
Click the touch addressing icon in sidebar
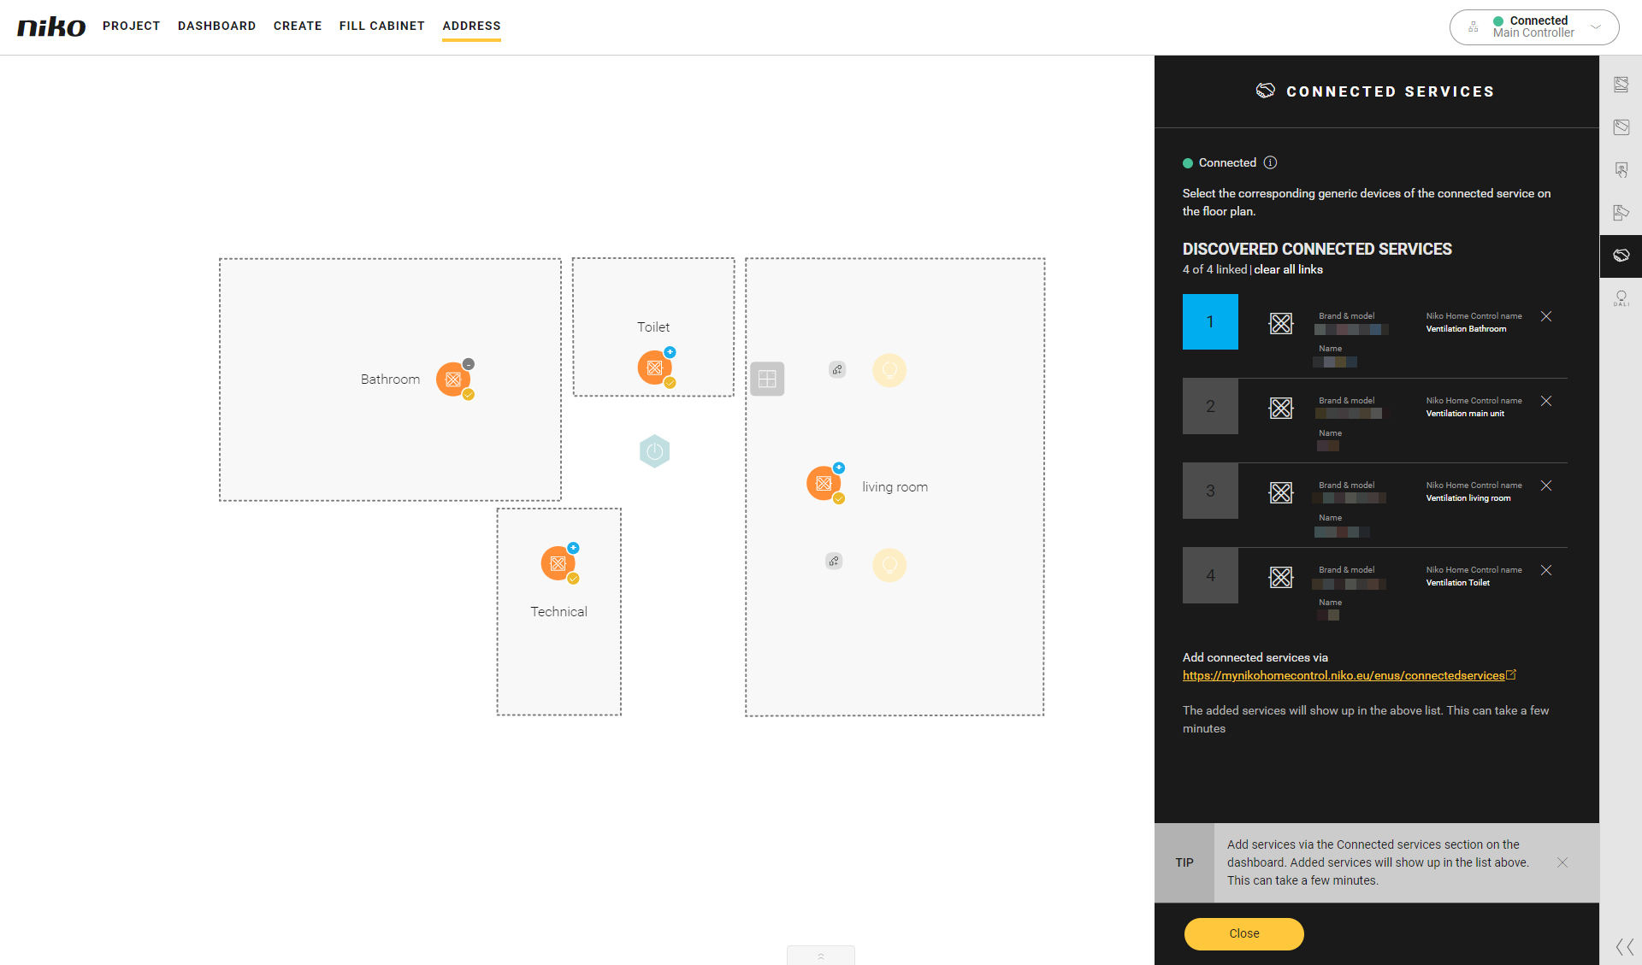click(1621, 170)
